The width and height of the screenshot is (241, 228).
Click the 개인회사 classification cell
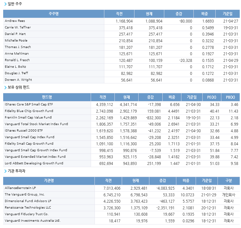(x=229, y=195)
